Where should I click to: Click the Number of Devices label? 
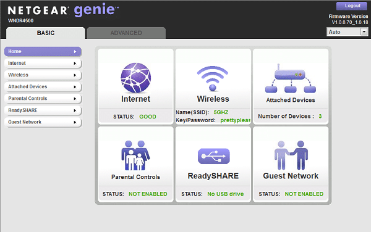click(286, 116)
